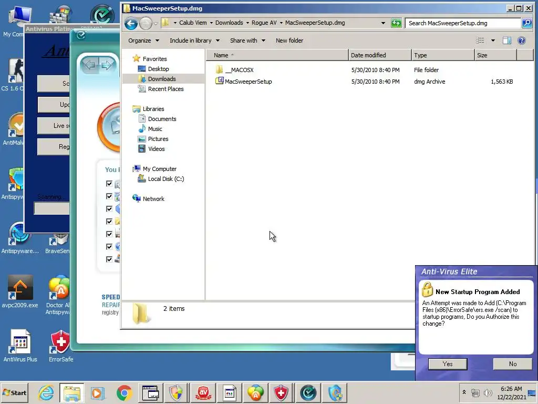
Task: Click the green refresh button by the address bar
Action: click(x=396, y=23)
